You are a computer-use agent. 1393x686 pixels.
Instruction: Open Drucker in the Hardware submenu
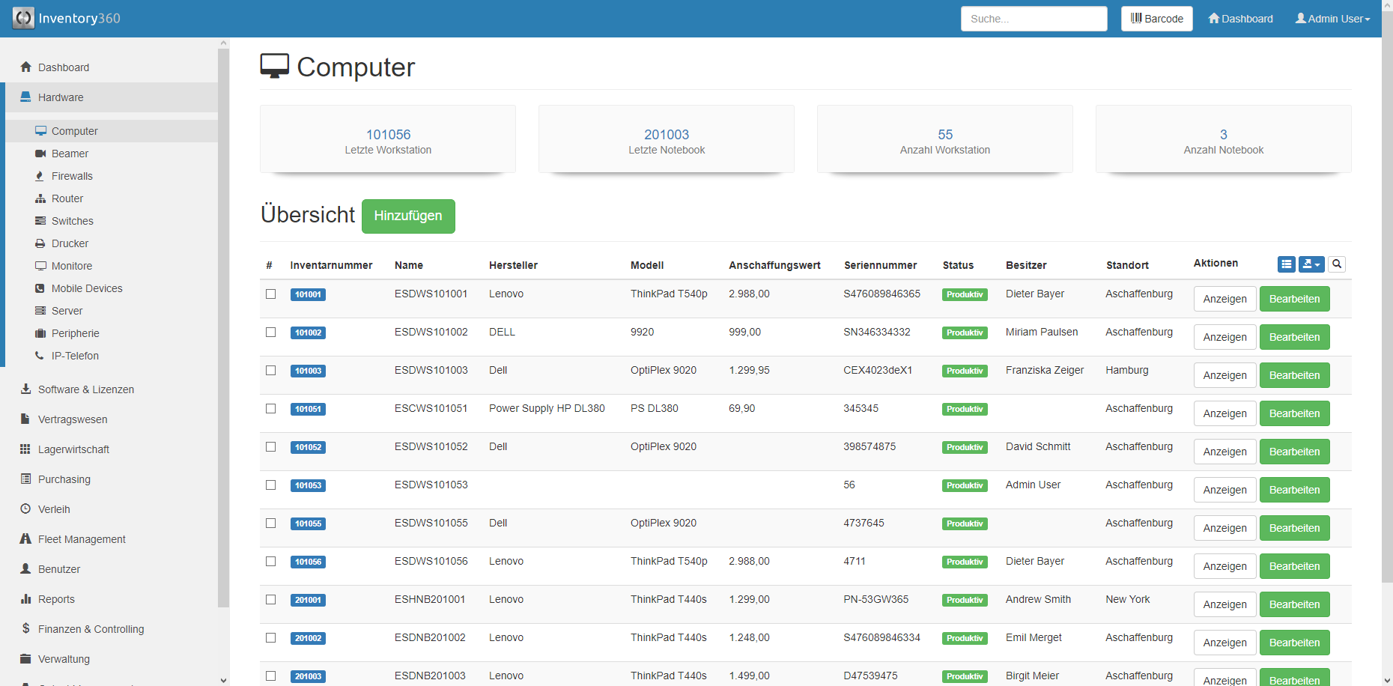(x=70, y=243)
